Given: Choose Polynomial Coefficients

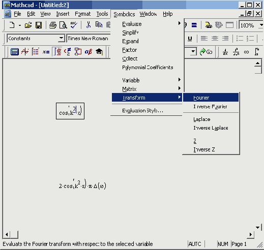Looking at the screenshot, I should [x=147, y=68].
